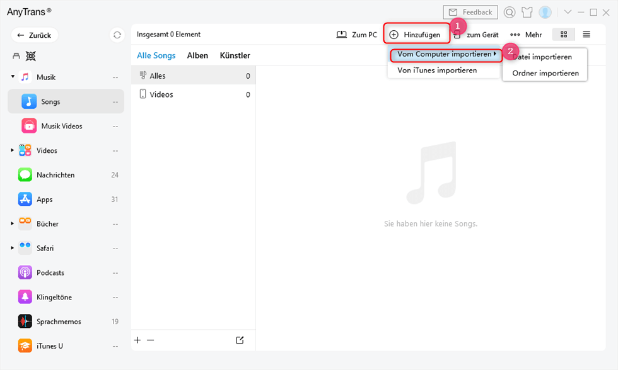This screenshot has width=618, height=370.
Task: Remove playlist with minus icon
Action: point(151,340)
